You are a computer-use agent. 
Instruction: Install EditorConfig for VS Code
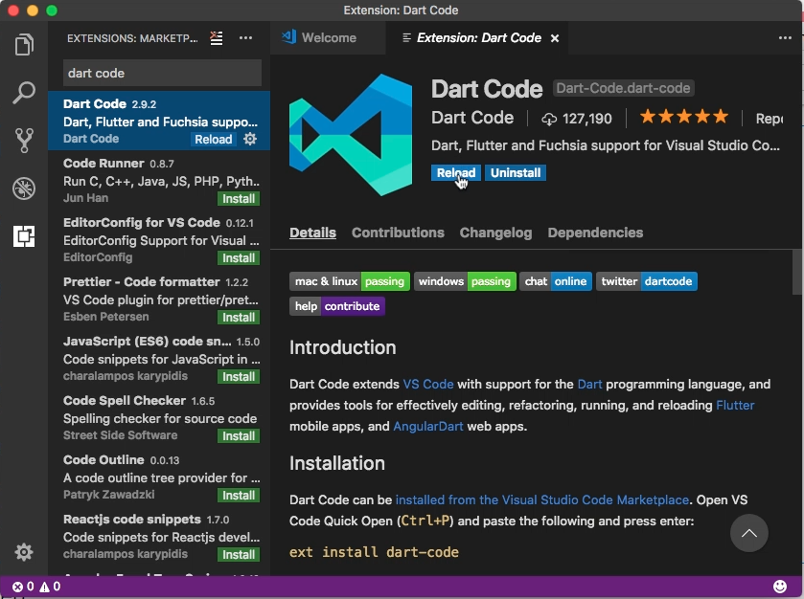pos(239,258)
